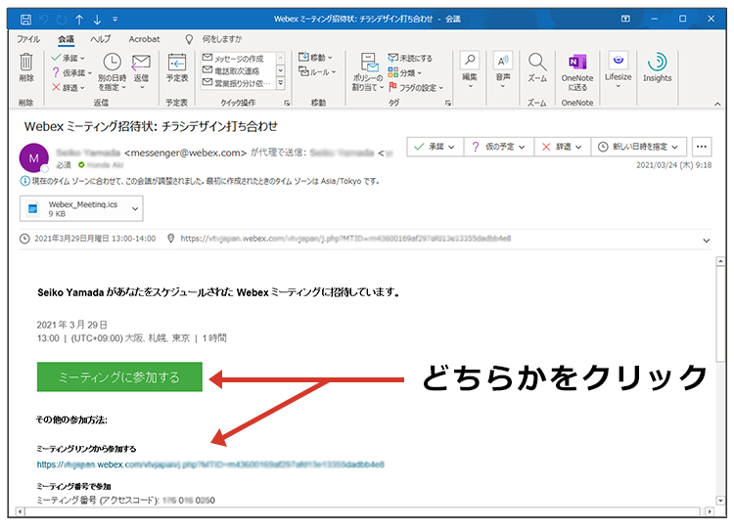Viewport: 734px width, 528px height.
Task: Click the Redo icon in quick access toolbar
Action: pos(62,20)
